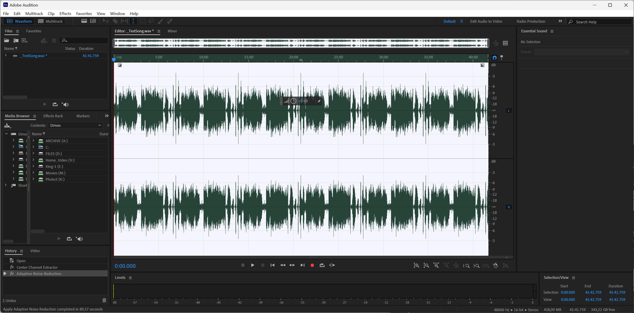Toggle the left channel L button
The width and height of the screenshot is (634, 313).
(509, 111)
